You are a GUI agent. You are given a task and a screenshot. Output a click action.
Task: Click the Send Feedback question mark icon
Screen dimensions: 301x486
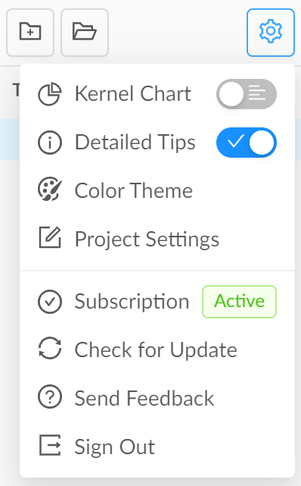pyautogui.click(x=50, y=397)
